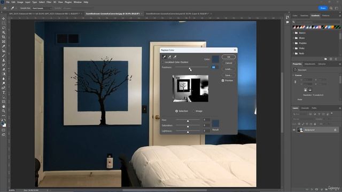The width and height of the screenshot is (342, 192).
Task: Choose the Add to Sample eyedropper
Action: [169, 57]
